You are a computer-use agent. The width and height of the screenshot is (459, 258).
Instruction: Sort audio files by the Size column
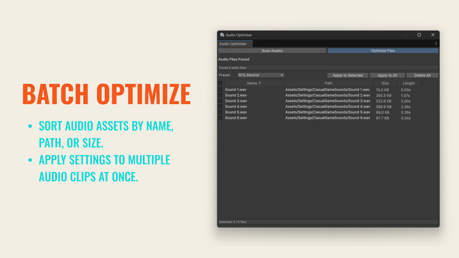coord(385,83)
